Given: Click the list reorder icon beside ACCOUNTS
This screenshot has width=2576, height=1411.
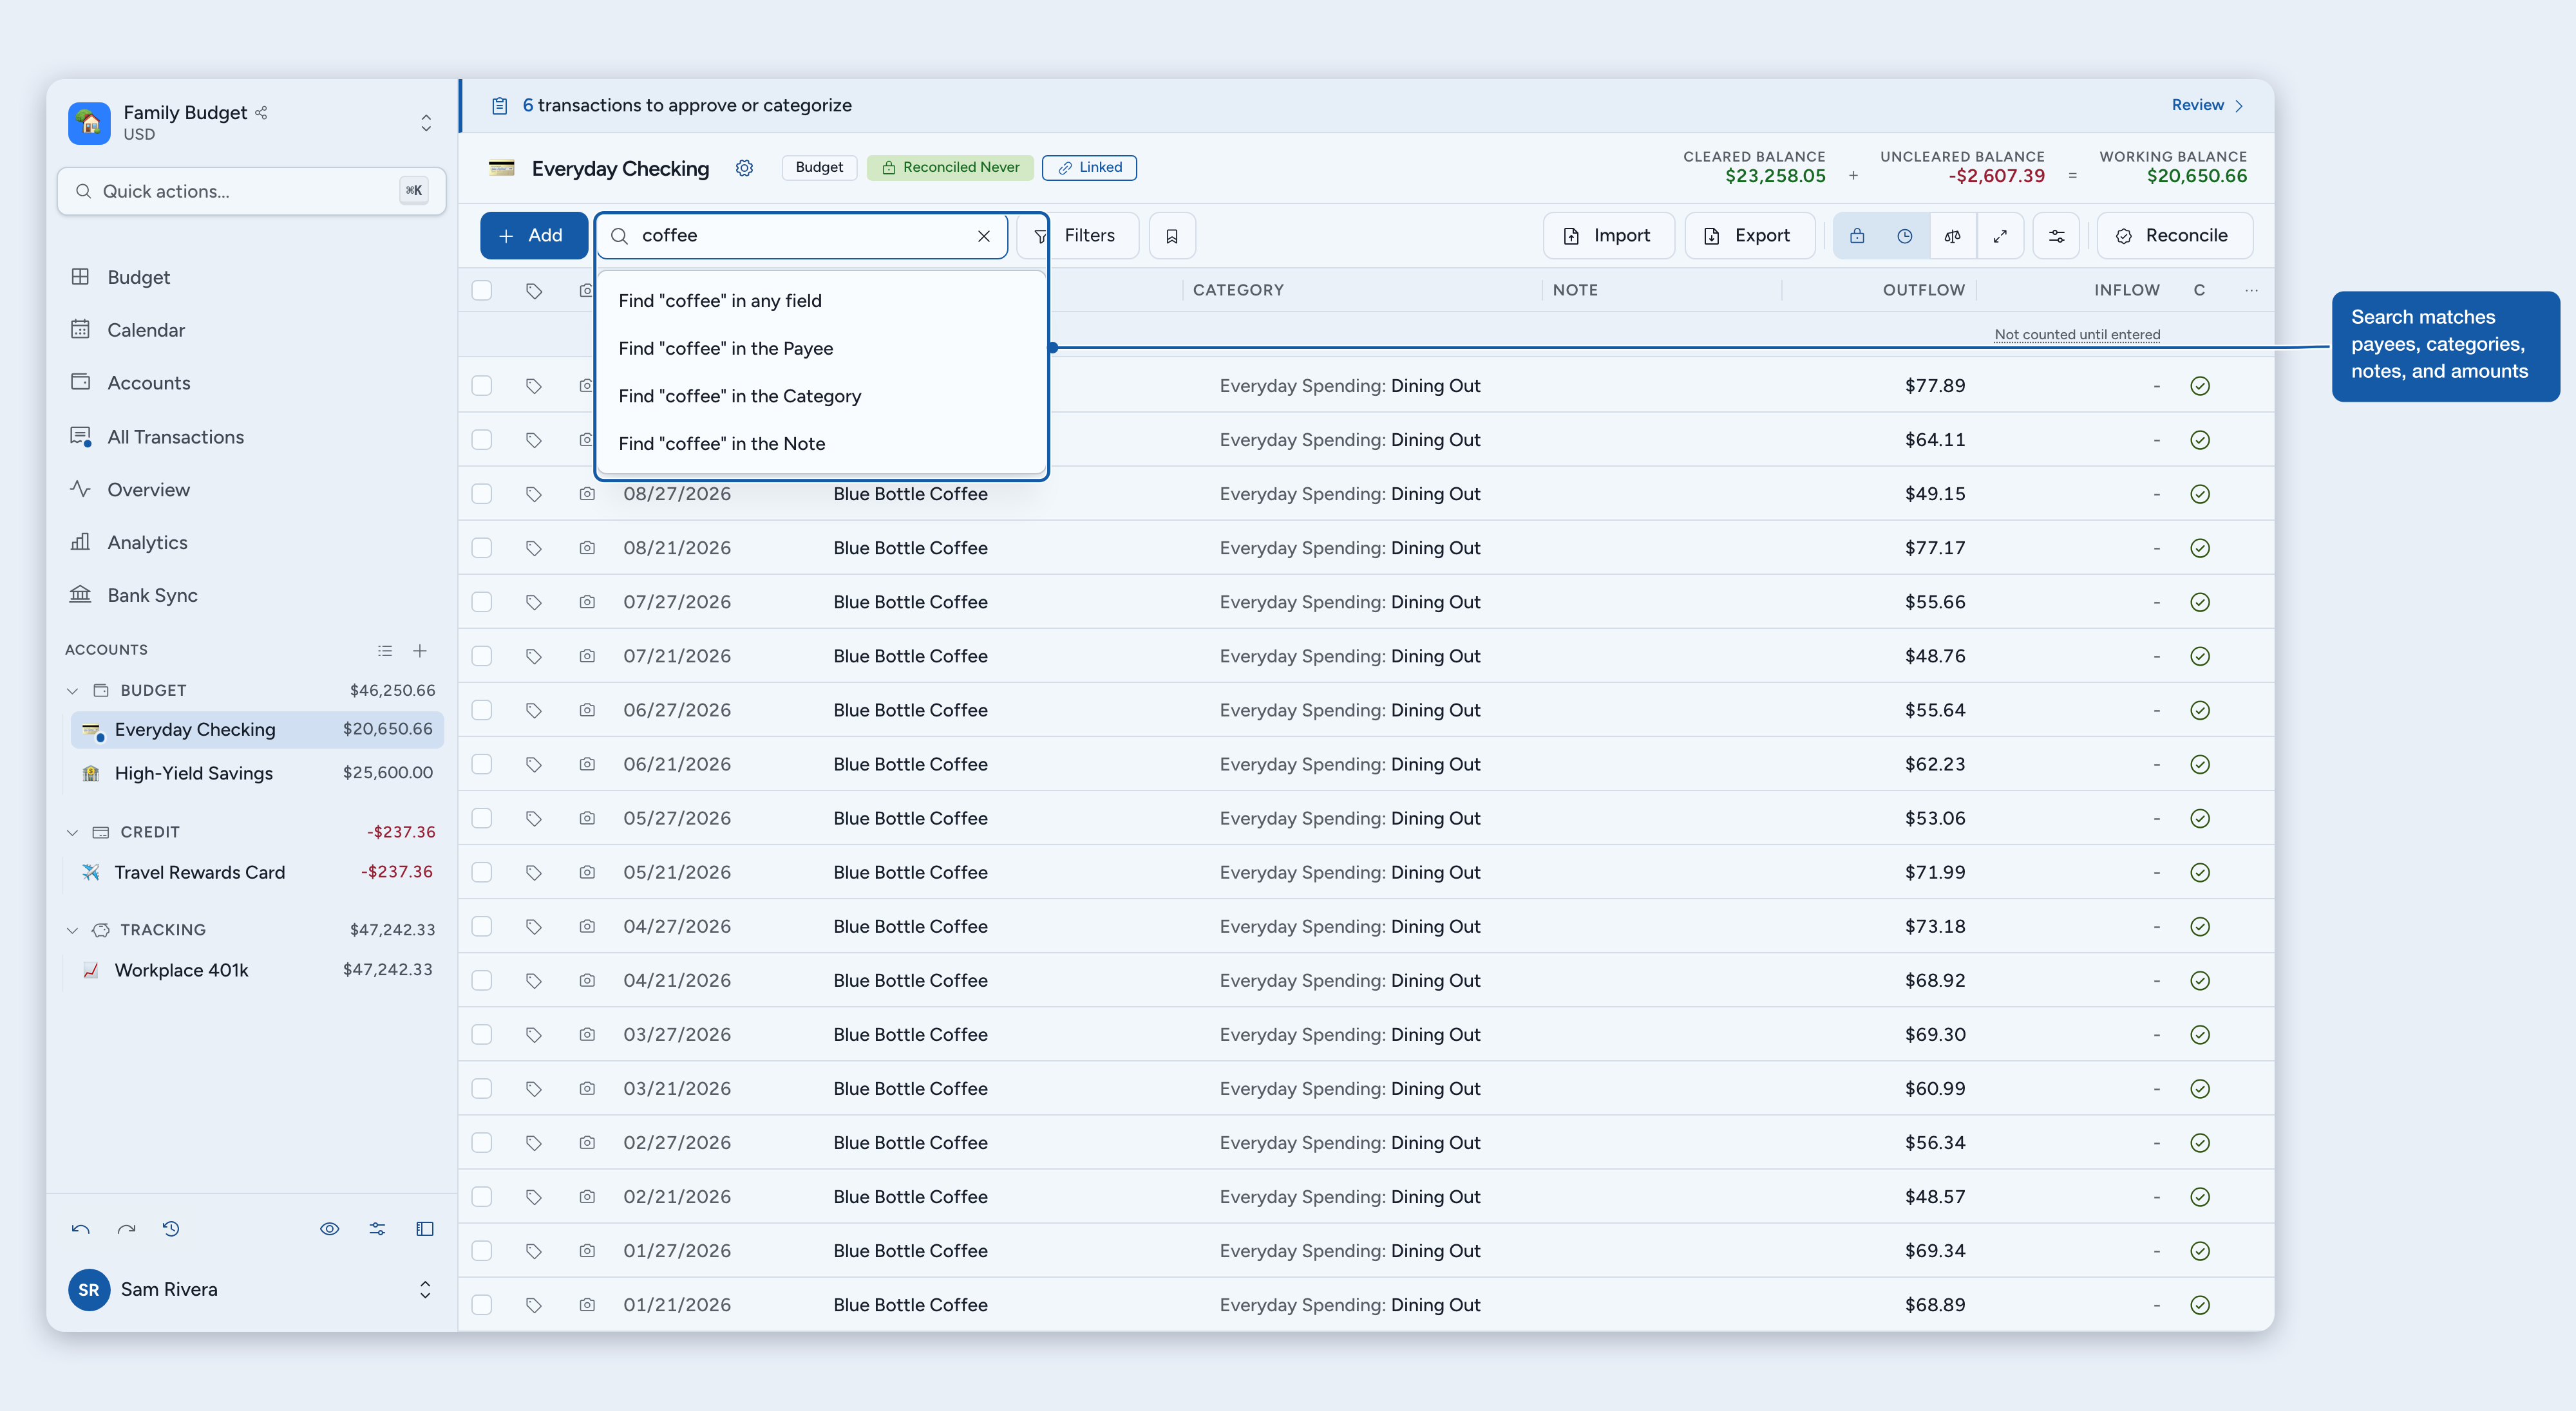Looking at the screenshot, I should point(385,651).
